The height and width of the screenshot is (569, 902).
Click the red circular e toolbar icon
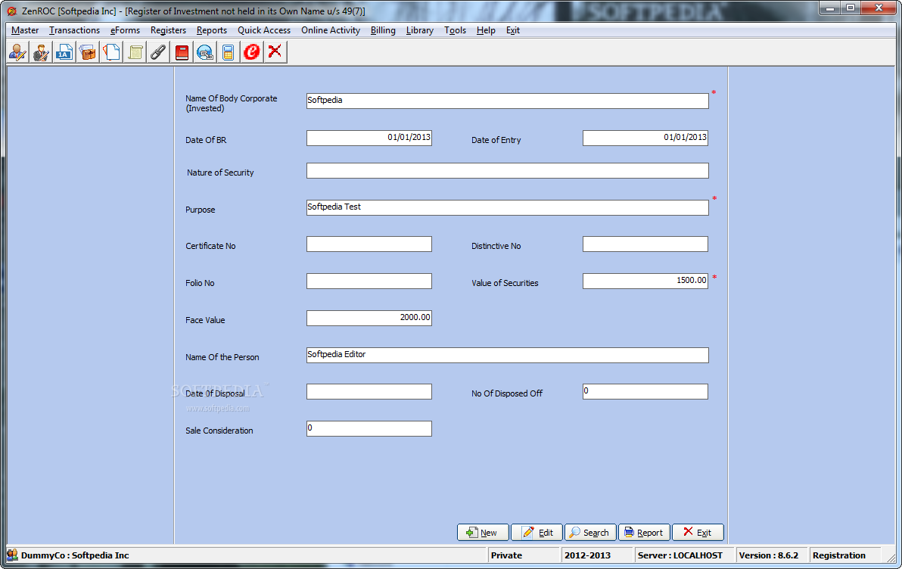click(x=252, y=52)
